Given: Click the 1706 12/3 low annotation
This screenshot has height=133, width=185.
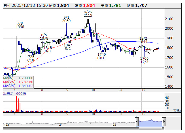Looking at the screenshot, I should tap(144, 60).
